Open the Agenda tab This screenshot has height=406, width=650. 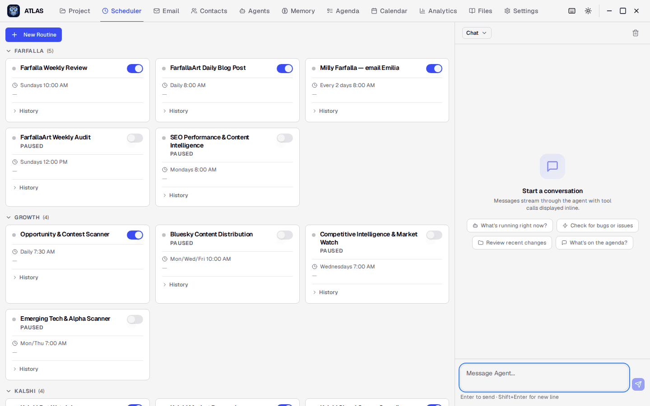[343, 11]
